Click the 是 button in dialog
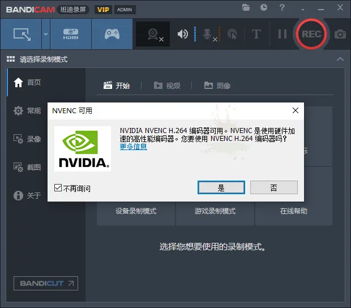This screenshot has height=308, width=351. (x=221, y=187)
